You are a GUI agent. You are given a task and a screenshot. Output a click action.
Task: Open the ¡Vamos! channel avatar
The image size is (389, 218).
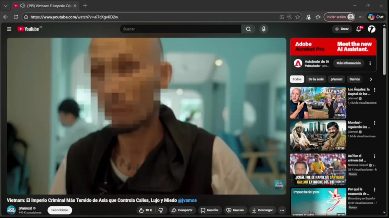pos(11,210)
